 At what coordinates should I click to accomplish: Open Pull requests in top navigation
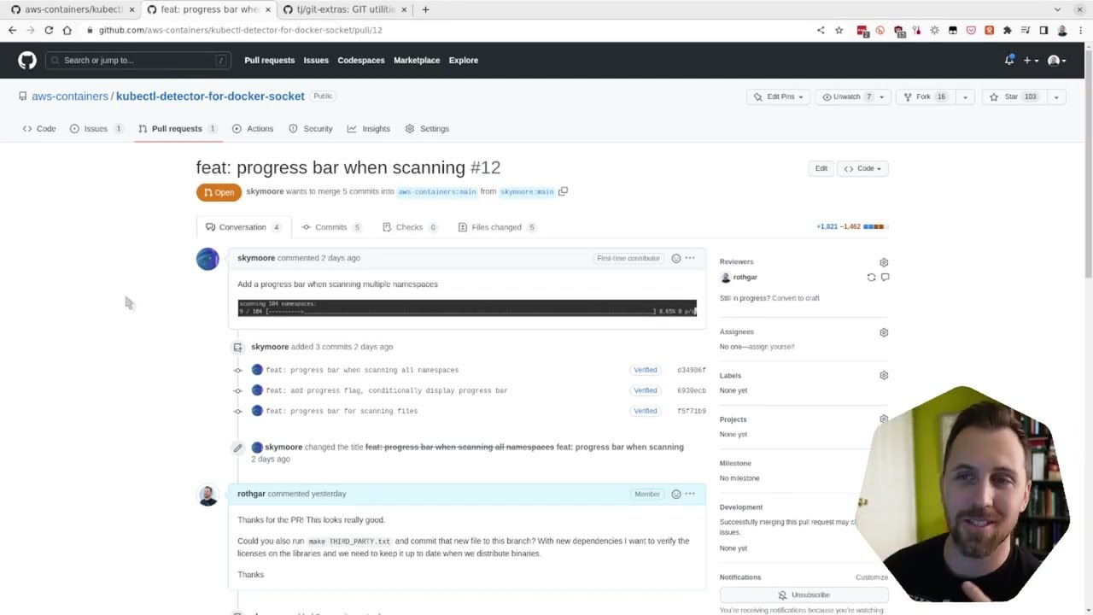pos(269,60)
